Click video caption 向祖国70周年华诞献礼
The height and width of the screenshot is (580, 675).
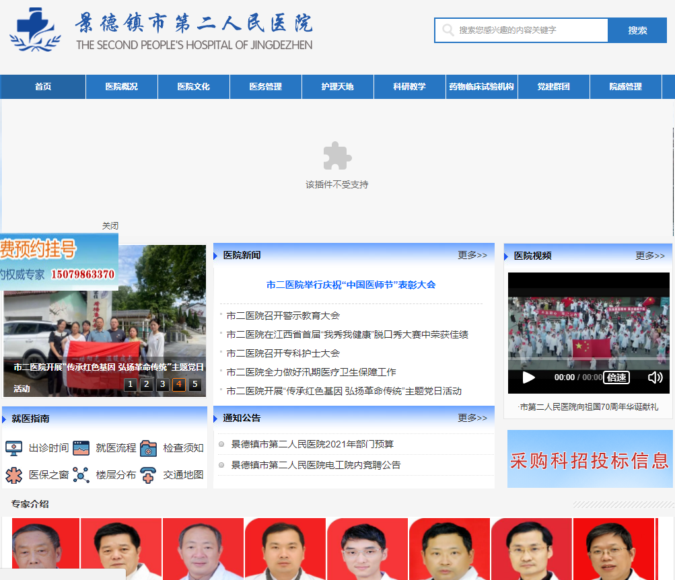pyautogui.click(x=589, y=407)
